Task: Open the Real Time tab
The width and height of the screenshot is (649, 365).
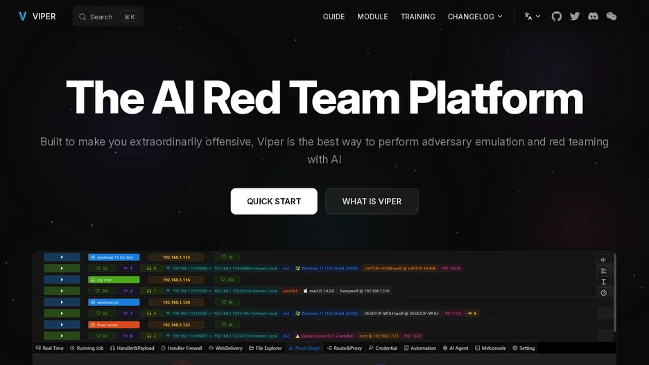Action: tap(50, 348)
